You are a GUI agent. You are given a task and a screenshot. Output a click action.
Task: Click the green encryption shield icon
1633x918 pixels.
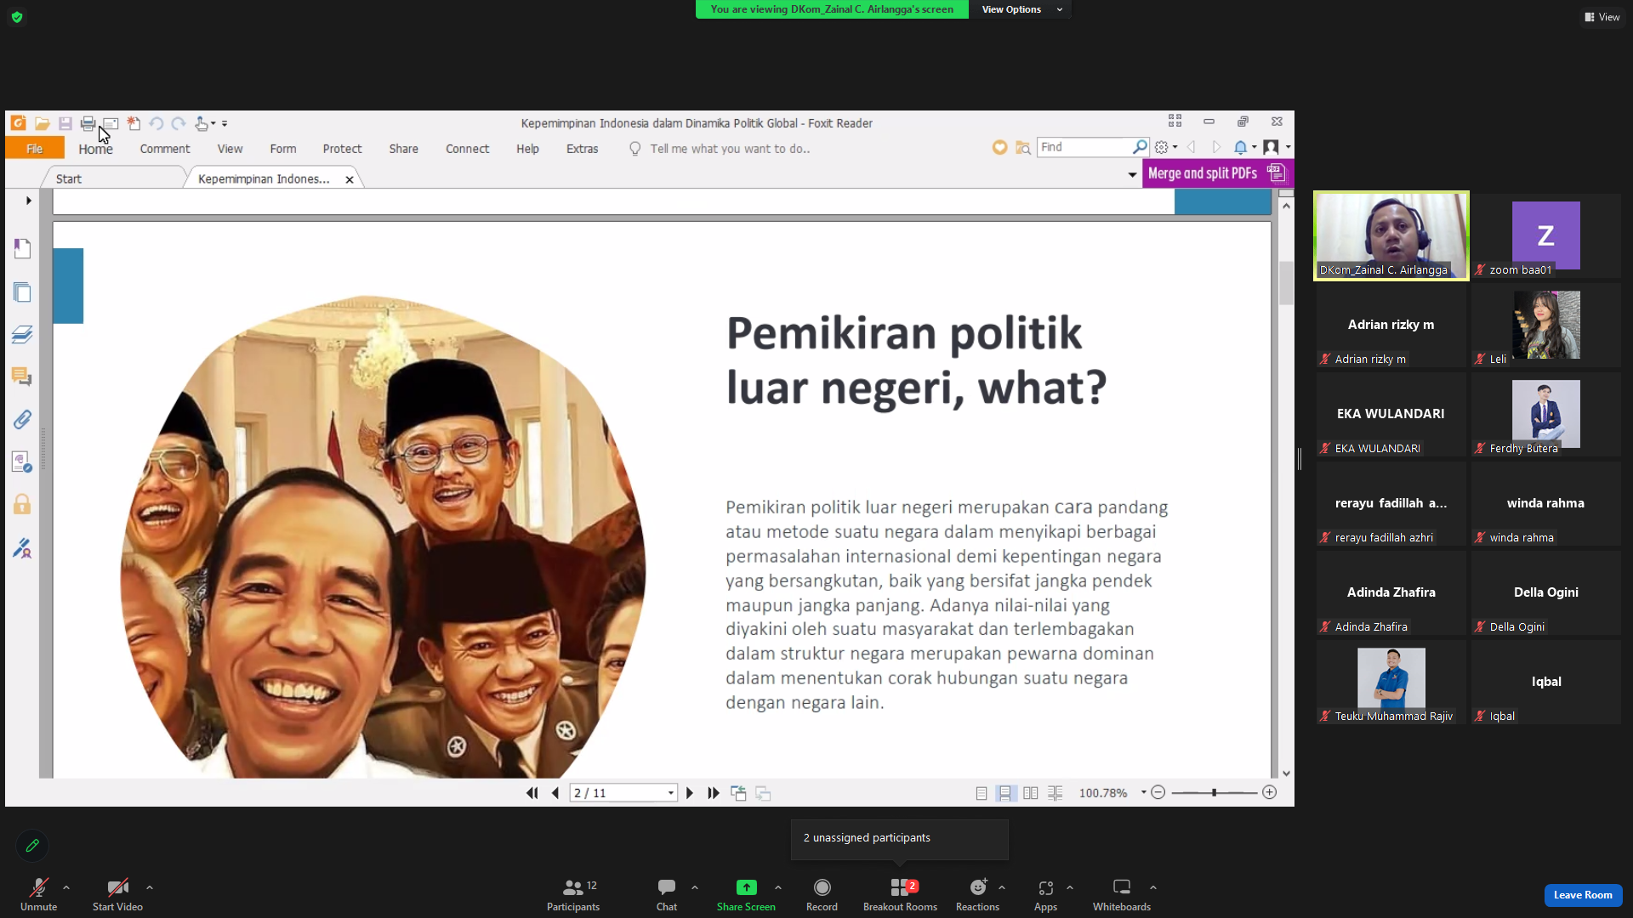17,17
